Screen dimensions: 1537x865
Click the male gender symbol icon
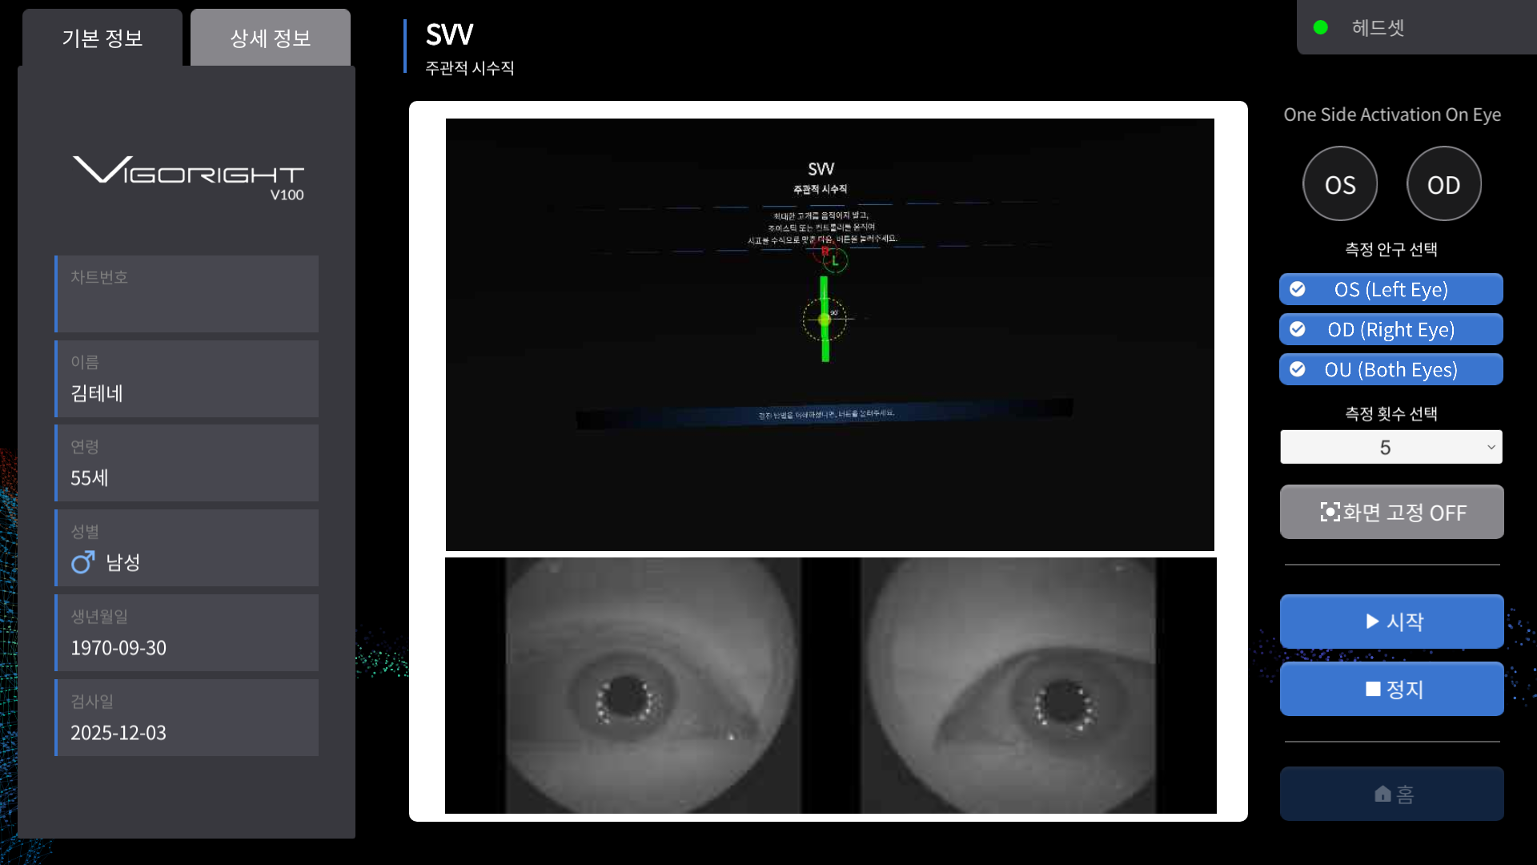pos(82,562)
